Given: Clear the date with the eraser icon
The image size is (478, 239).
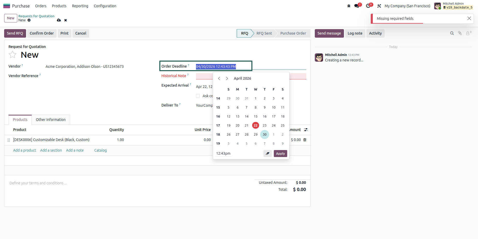Looking at the screenshot, I should [268, 153].
